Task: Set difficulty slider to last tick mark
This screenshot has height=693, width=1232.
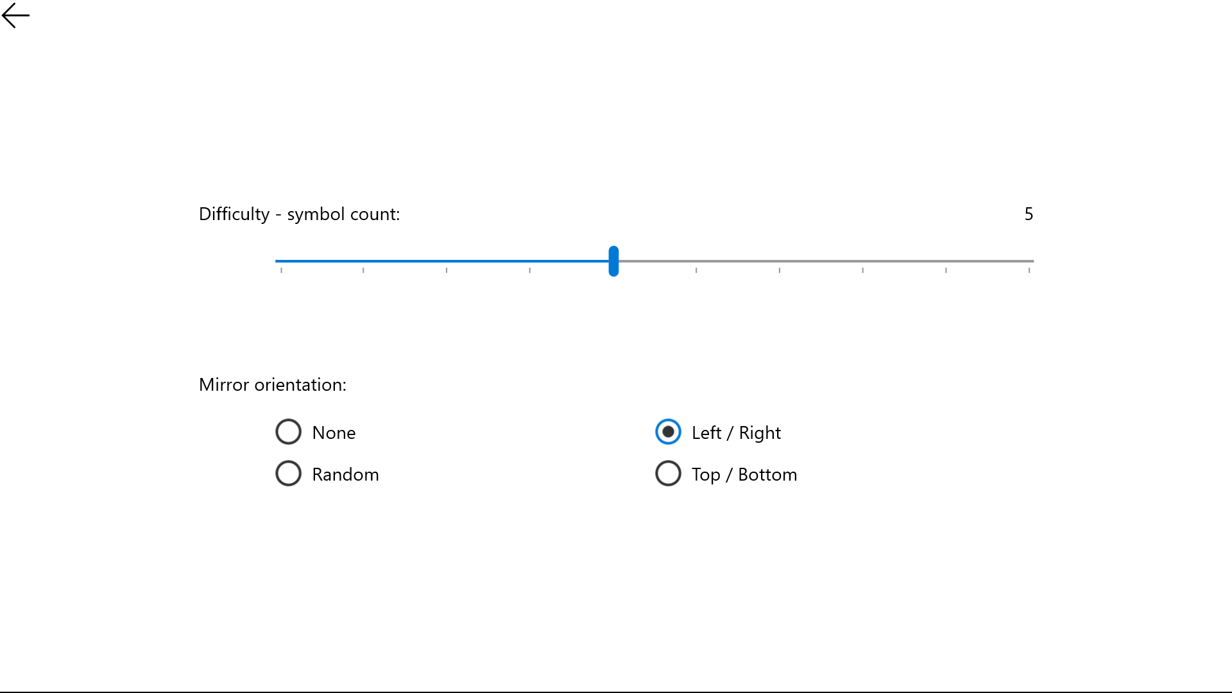Action: (1029, 261)
